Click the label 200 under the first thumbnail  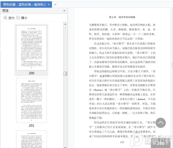31,73
